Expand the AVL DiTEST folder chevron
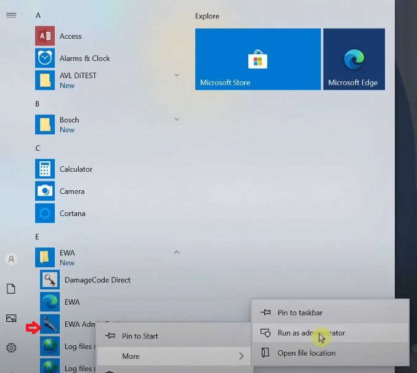 tap(177, 76)
